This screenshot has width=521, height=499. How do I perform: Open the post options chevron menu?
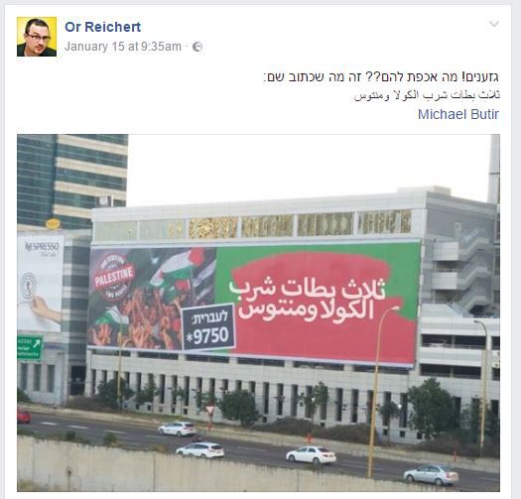(x=494, y=24)
